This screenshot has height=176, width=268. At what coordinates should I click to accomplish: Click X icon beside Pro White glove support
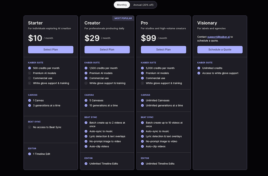(x=142, y=83)
